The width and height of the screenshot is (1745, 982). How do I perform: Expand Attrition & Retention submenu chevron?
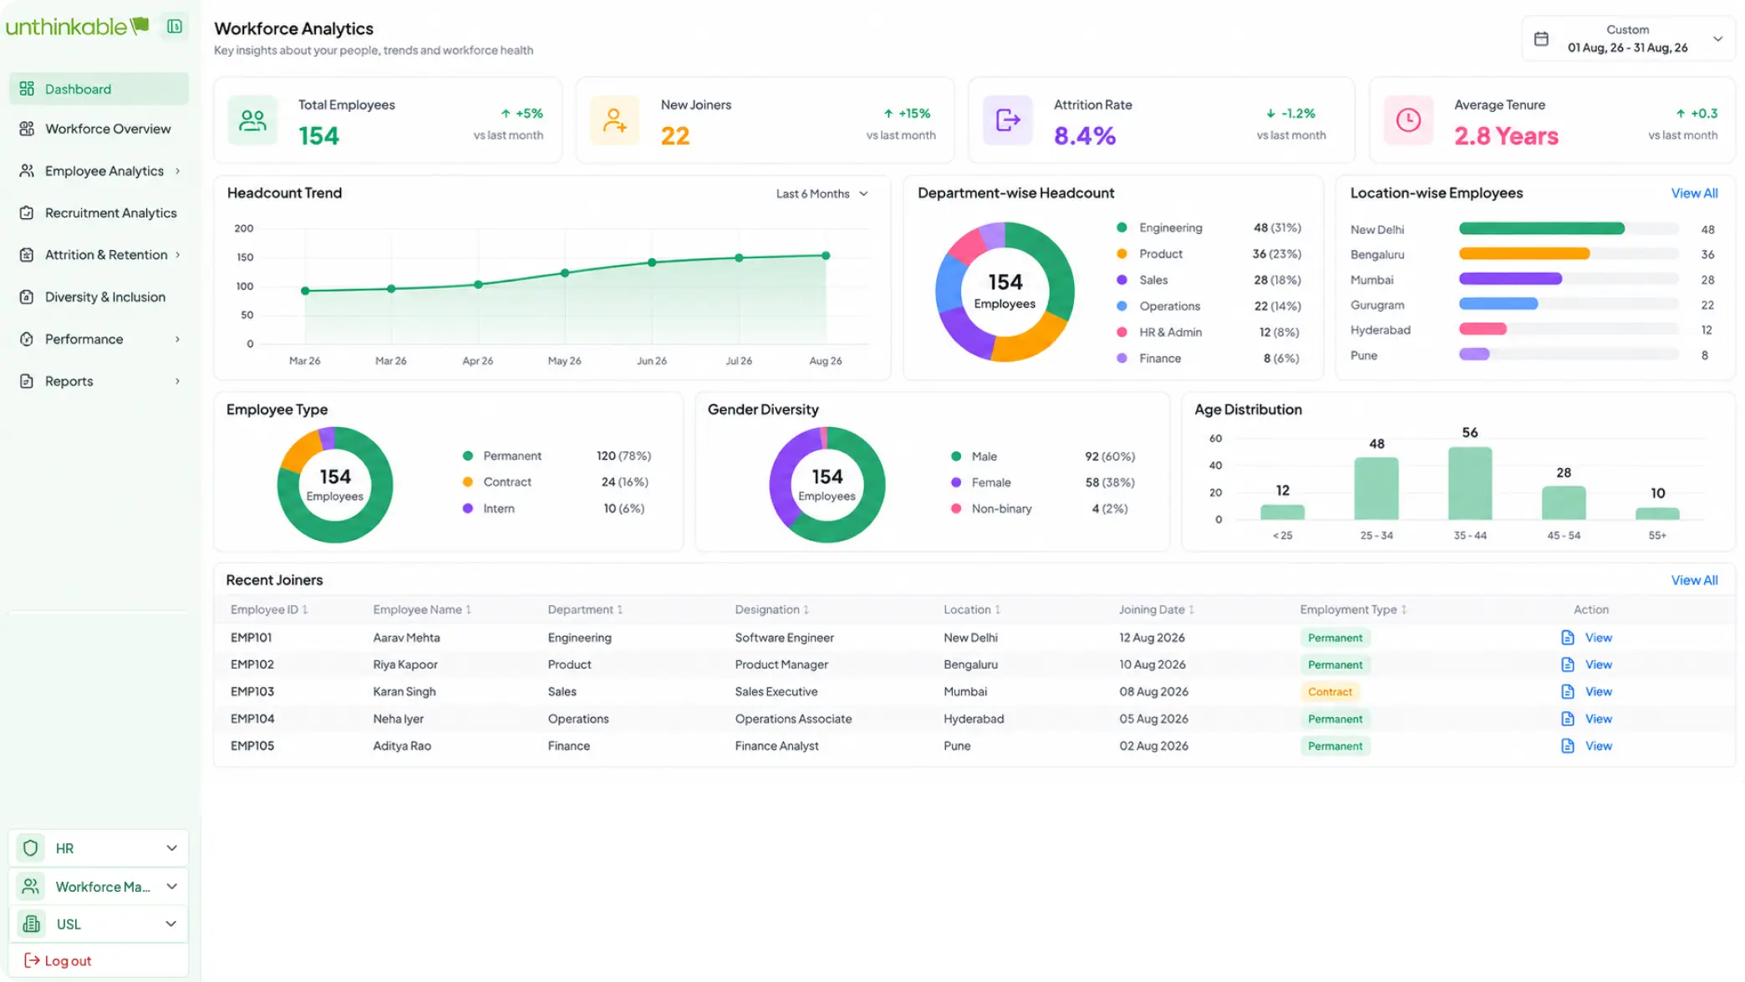177,255
